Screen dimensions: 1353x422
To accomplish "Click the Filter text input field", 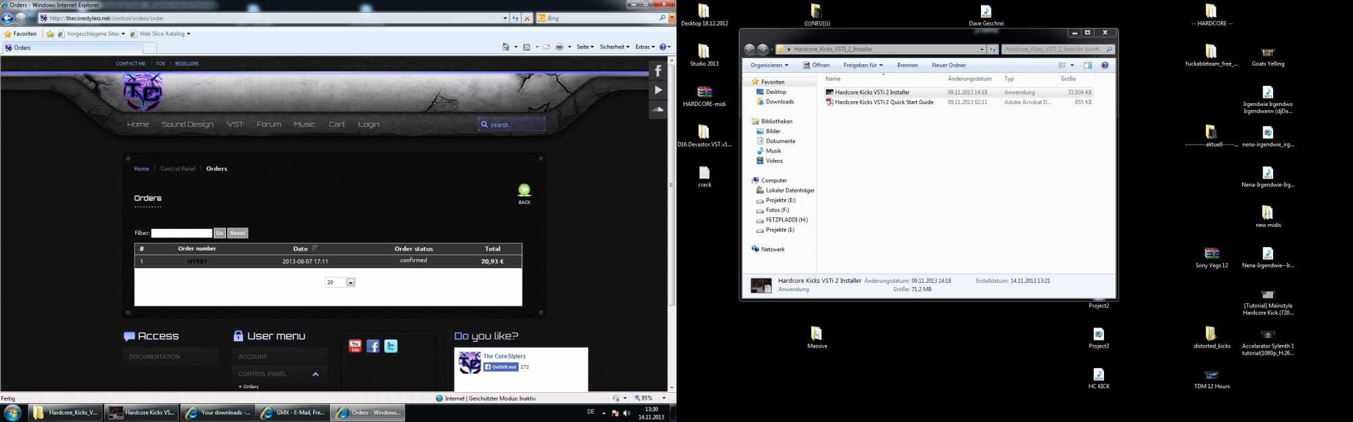I will [181, 233].
